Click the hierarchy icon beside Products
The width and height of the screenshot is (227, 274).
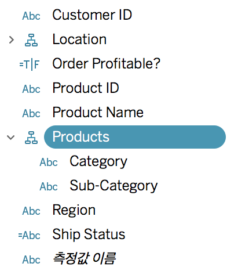(x=31, y=138)
